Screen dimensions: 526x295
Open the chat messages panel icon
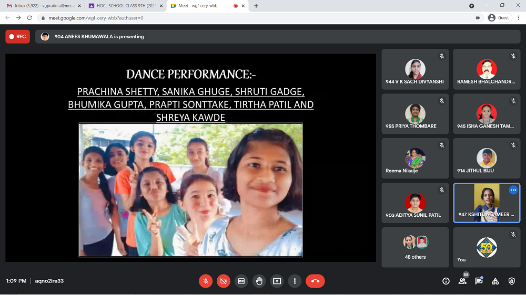[479, 281]
